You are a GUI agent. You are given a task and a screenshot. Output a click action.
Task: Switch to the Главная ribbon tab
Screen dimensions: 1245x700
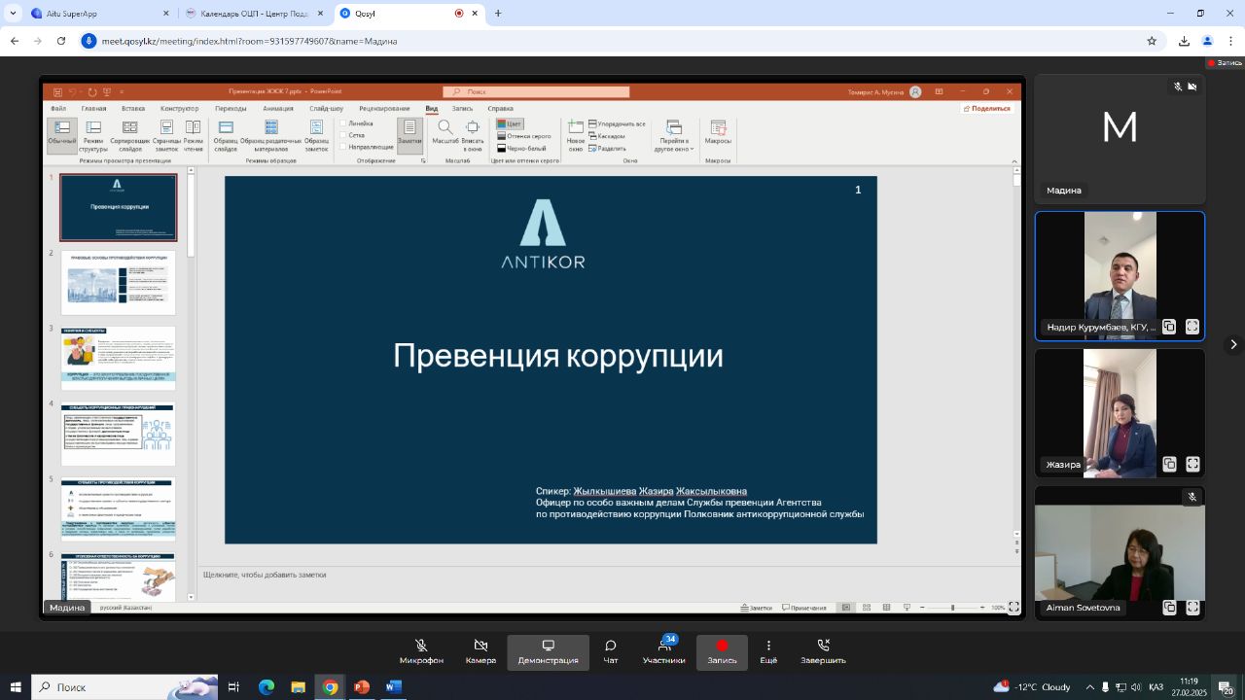[x=94, y=108]
